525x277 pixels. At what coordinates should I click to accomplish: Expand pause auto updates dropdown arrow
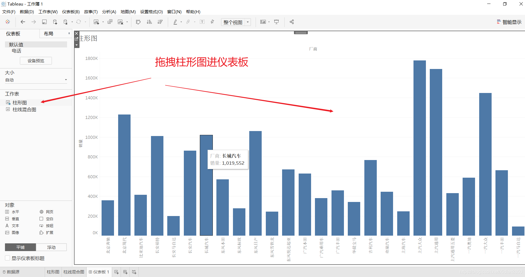72,22
